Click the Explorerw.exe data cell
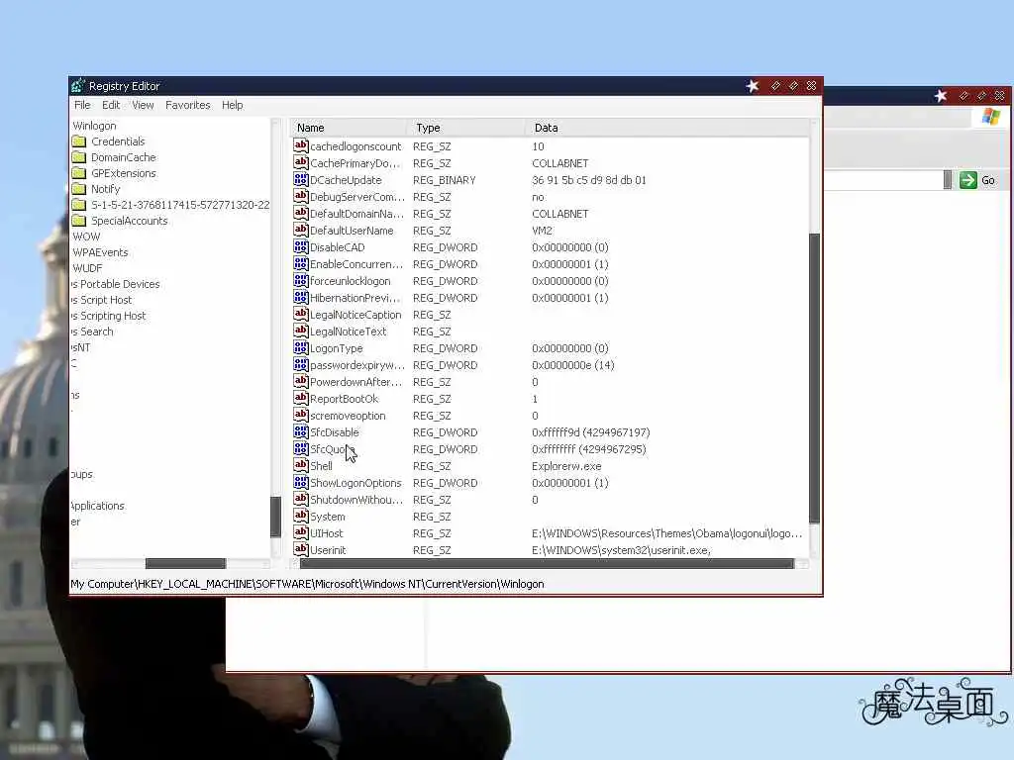Viewport: 1014px width, 760px height. pos(566,466)
